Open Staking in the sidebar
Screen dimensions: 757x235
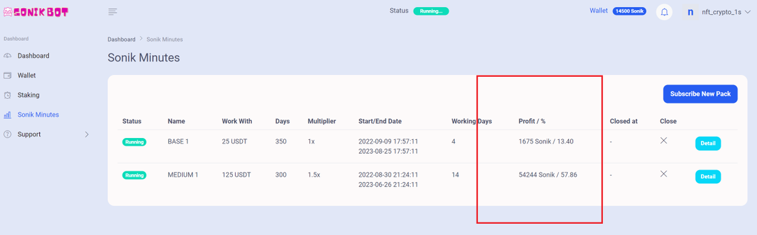click(x=28, y=95)
